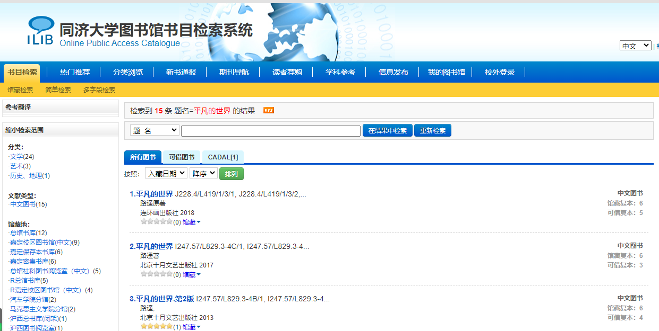This screenshot has width=659, height=331.
Task: Go to 多字段检索 submenu
Action: (99, 90)
